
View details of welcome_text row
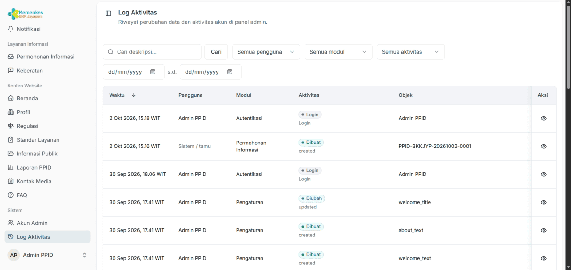click(544, 259)
